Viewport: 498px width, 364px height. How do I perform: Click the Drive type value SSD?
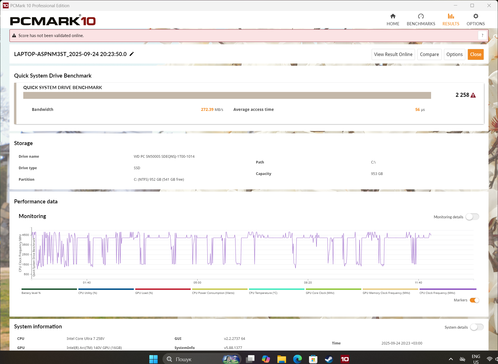point(137,168)
